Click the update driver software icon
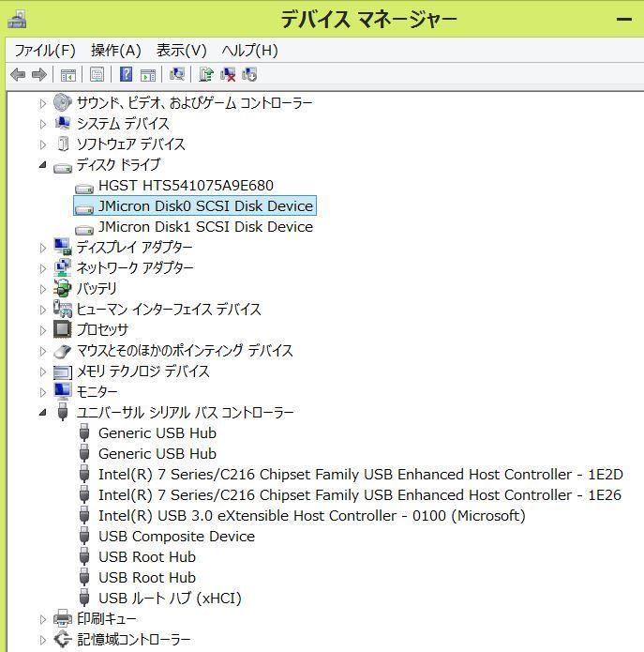Screen dimensions: 644x652 coord(206,75)
